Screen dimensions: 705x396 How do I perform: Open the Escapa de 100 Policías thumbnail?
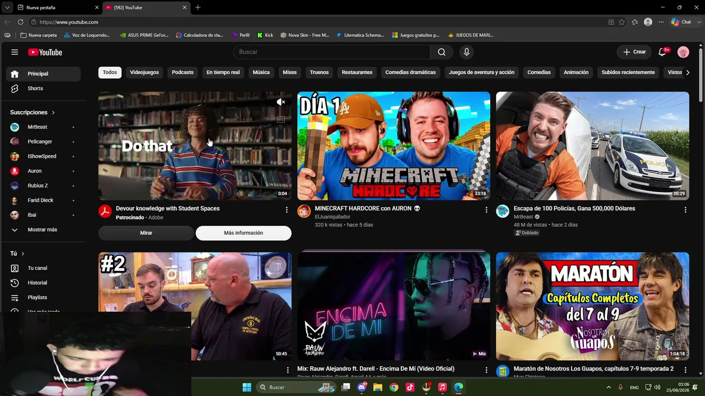593,146
